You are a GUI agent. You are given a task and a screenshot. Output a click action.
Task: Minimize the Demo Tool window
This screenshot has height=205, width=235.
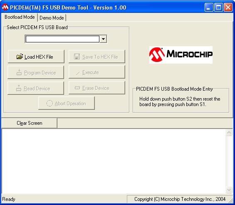(x=209, y=7)
